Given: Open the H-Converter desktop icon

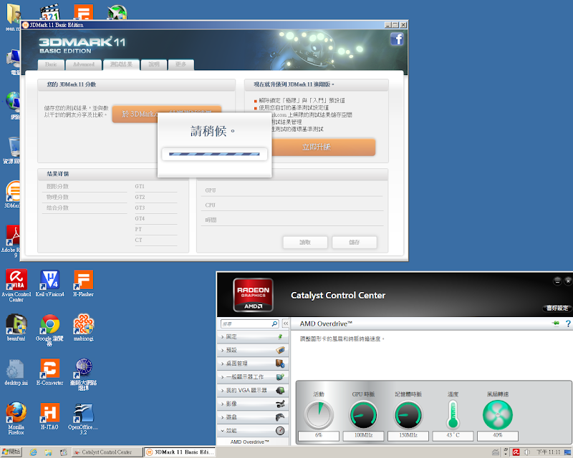Looking at the screenshot, I should (49, 372).
